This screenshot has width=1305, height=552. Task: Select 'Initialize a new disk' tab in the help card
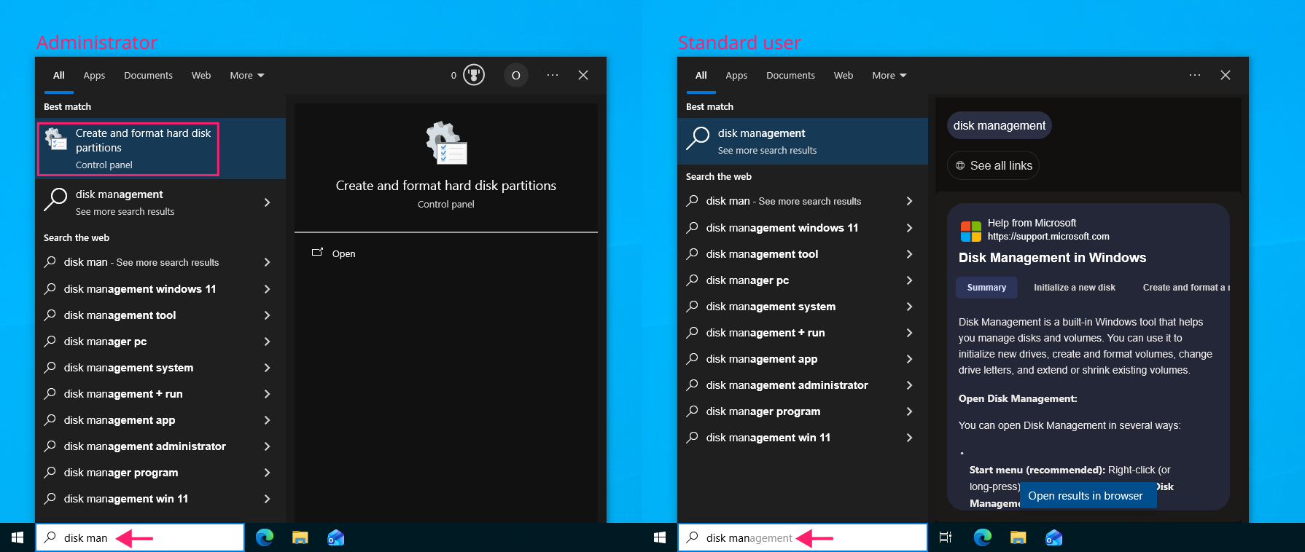(x=1074, y=288)
